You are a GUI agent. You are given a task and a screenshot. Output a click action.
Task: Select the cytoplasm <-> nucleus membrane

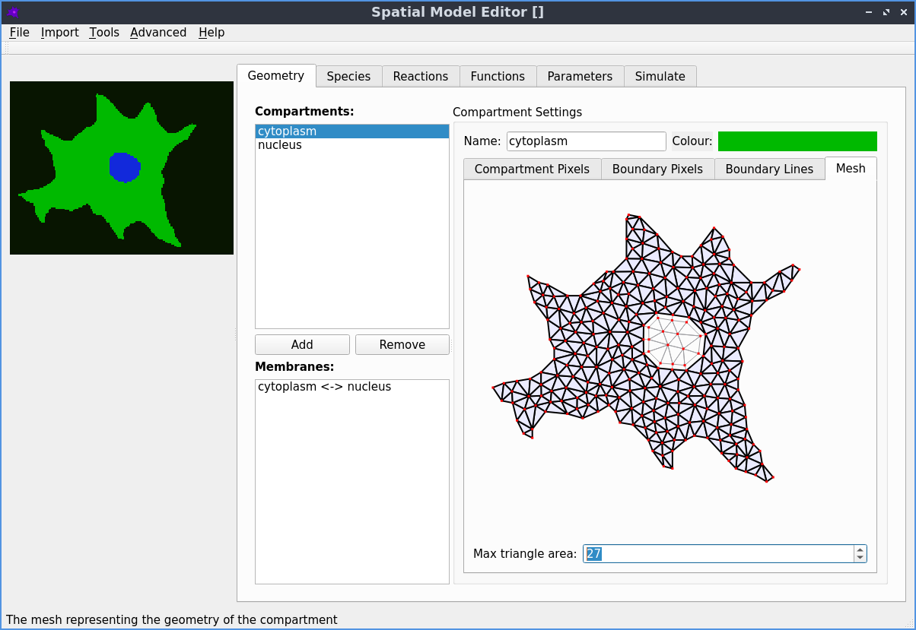(324, 387)
